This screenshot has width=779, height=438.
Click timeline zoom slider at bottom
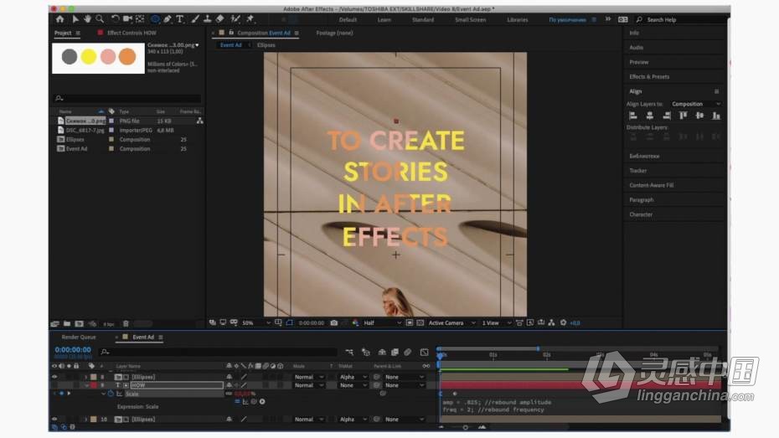pos(465,427)
